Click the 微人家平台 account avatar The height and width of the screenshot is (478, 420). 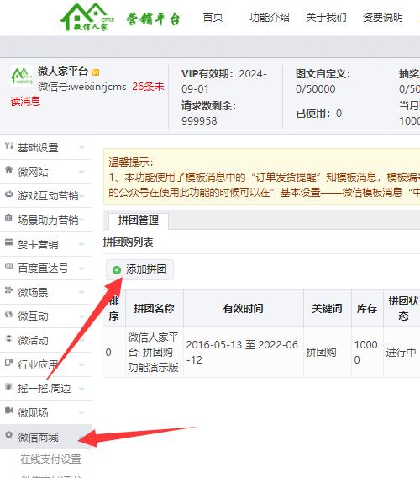coord(22,76)
